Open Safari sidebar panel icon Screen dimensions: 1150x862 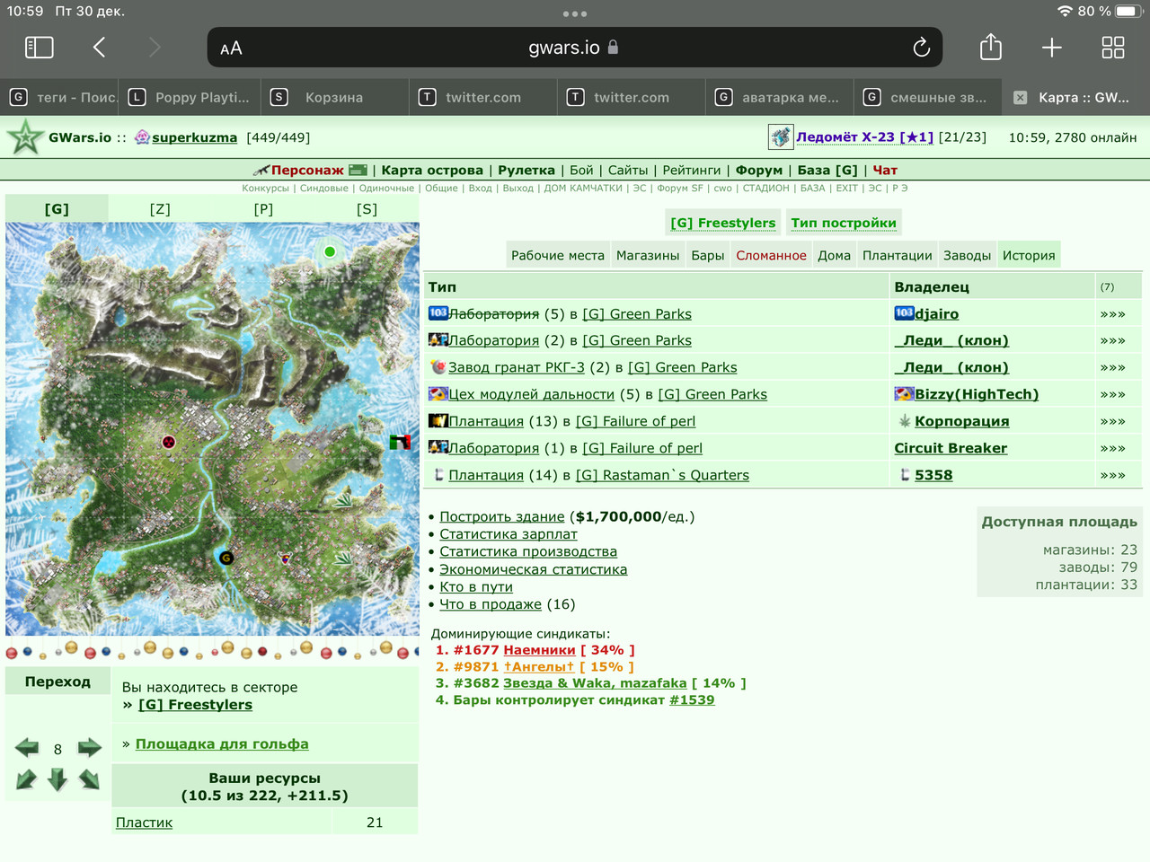click(x=39, y=48)
